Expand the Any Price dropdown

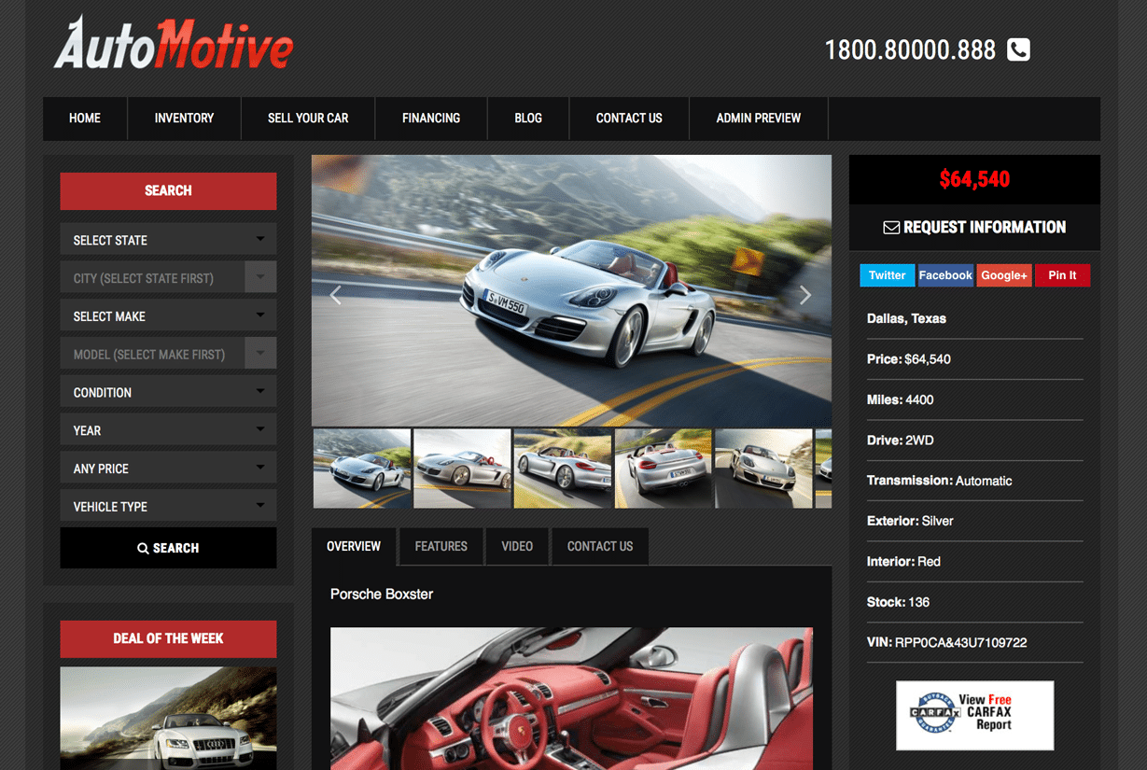(x=168, y=469)
